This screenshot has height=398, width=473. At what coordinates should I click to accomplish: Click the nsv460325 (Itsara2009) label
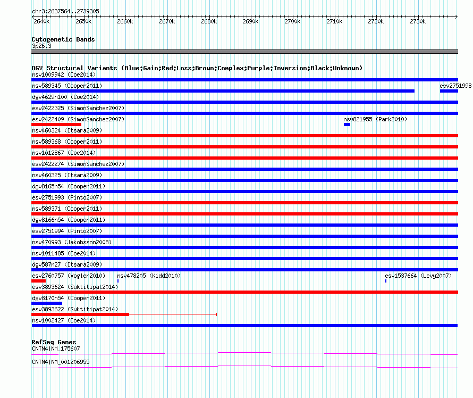(67, 175)
